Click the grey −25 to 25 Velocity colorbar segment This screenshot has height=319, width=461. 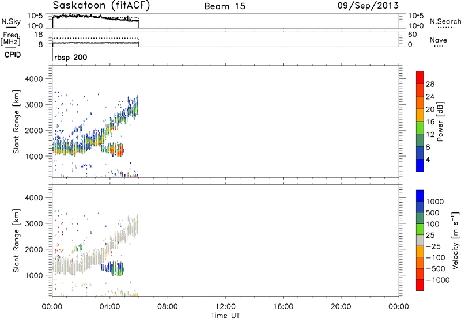[420, 241]
